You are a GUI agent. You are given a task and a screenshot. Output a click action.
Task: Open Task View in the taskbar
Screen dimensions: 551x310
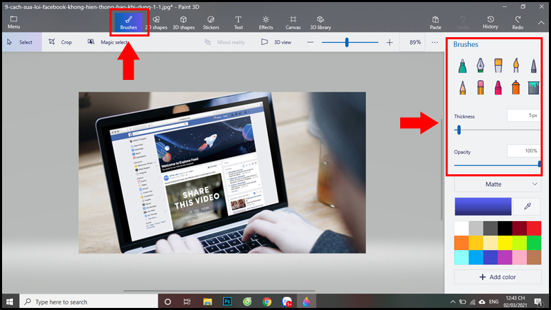[187, 302]
